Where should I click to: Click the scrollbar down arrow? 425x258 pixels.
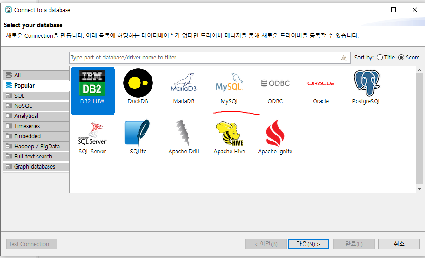point(419,189)
